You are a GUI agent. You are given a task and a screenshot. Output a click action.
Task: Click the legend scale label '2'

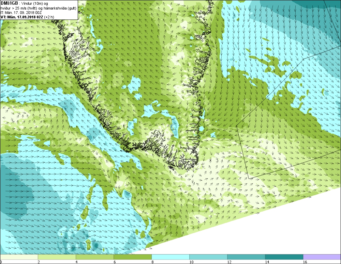pyautogui.click(x=39, y=262)
